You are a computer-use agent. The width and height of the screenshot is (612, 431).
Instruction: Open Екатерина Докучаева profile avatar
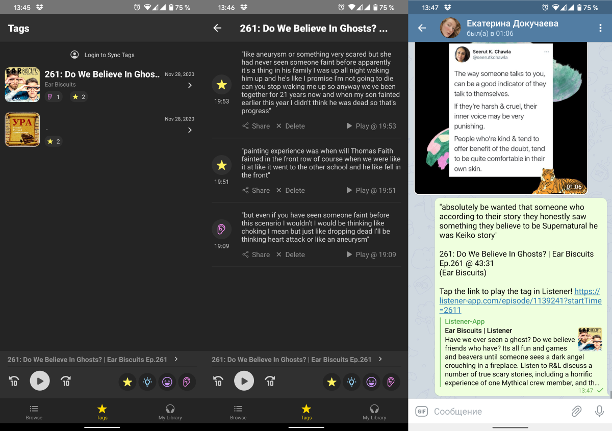[x=450, y=28]
